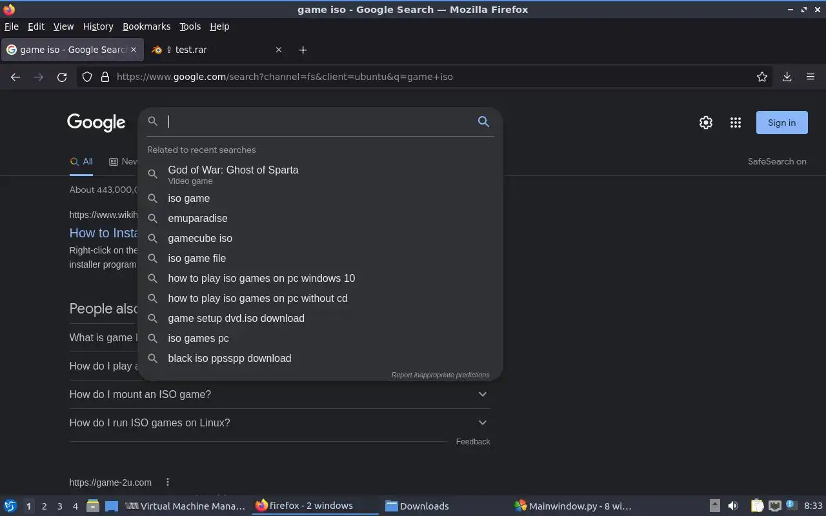Viewport: 826px width, 516px height.
Task: Click the file manager icon in taskbar
Action: coord(92,506)
